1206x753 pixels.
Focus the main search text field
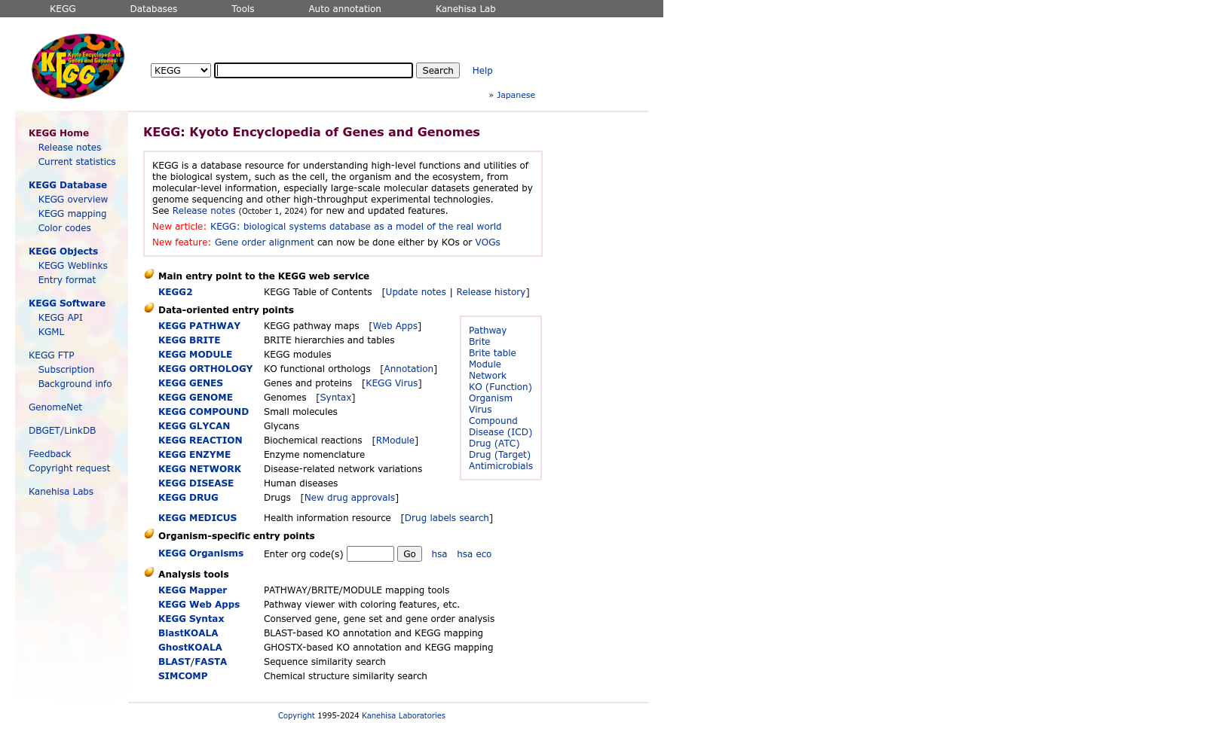point(314,70)
